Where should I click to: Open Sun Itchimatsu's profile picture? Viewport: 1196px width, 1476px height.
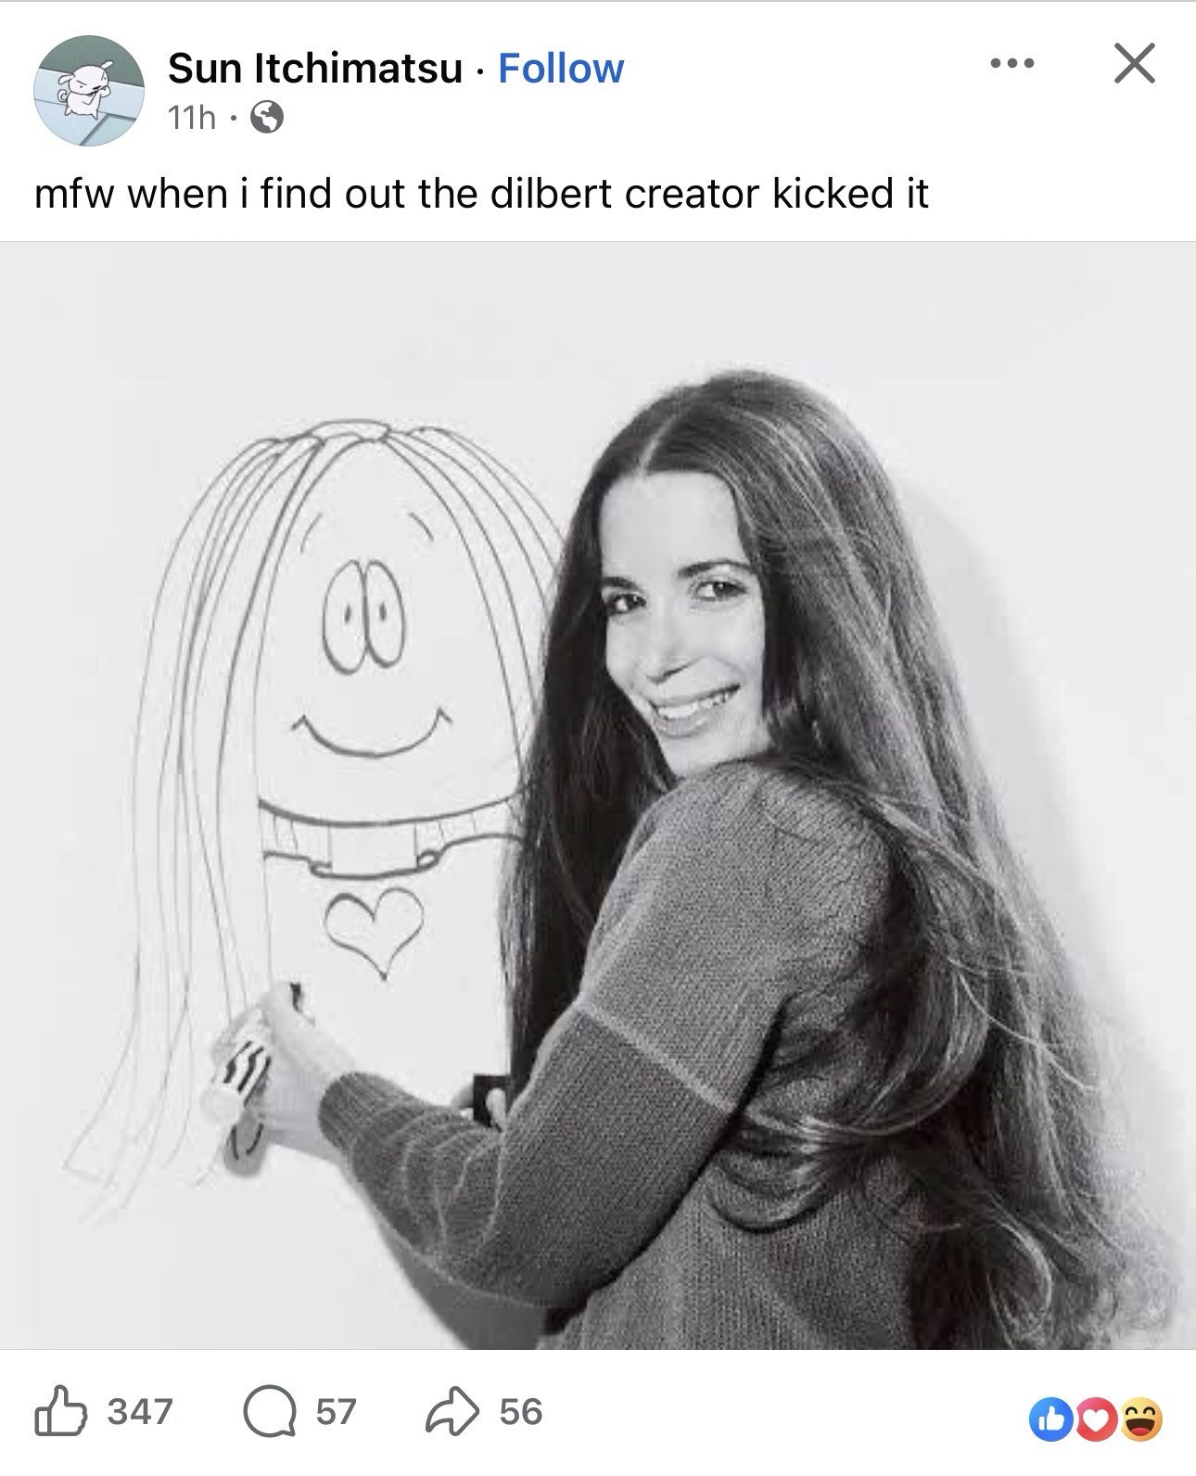[x=89, y=91]
